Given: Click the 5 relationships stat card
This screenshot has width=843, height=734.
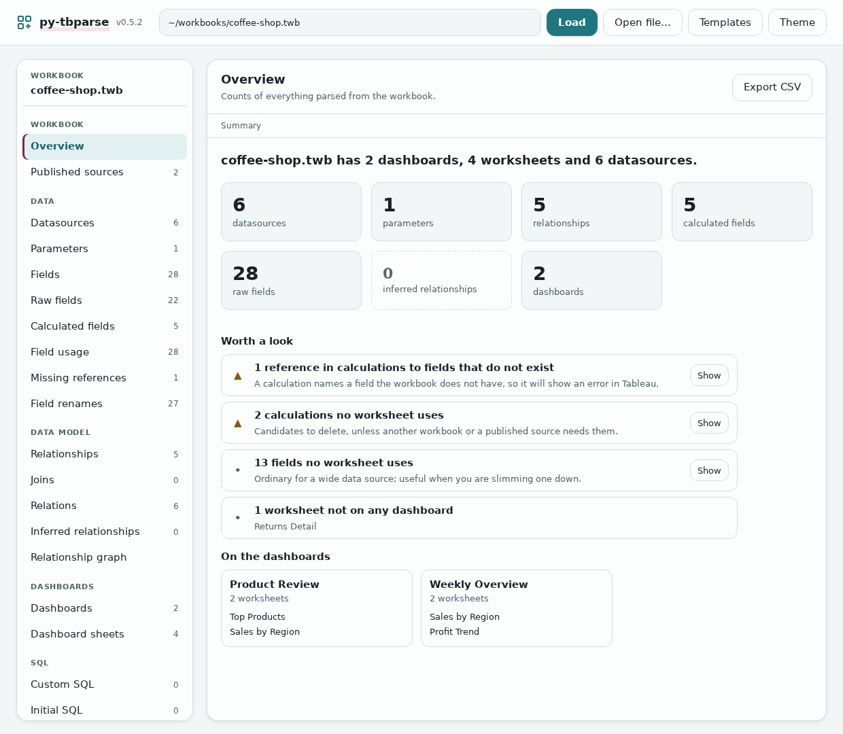Looking at the screenshot, I should pos(591,211).
